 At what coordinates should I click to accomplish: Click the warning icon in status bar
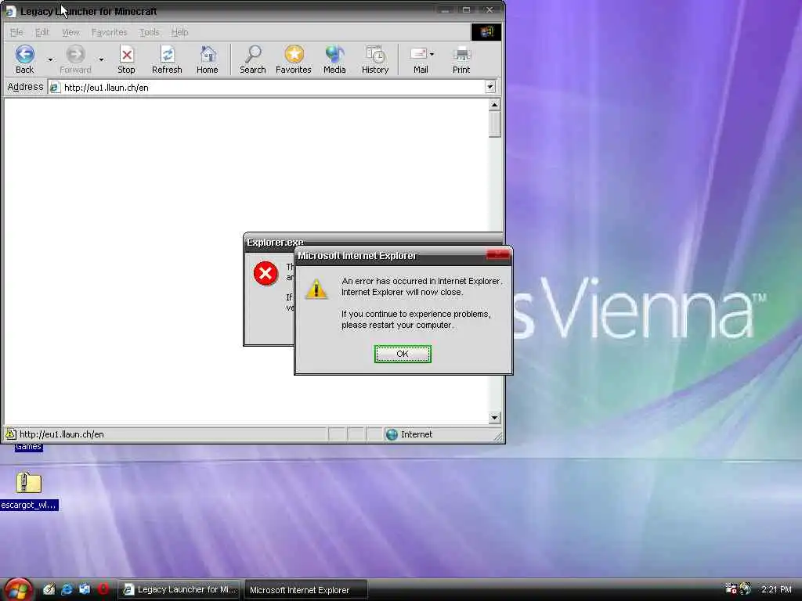pos(10,434)
